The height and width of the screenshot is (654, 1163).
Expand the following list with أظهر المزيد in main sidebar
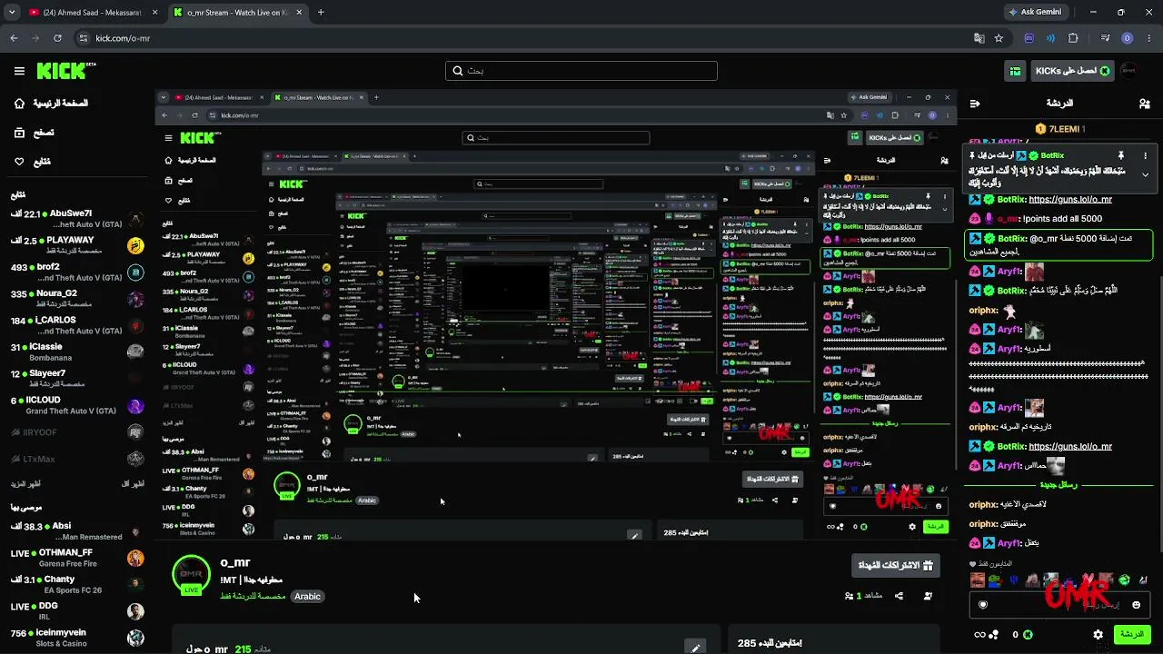click(x=25, y=483)
